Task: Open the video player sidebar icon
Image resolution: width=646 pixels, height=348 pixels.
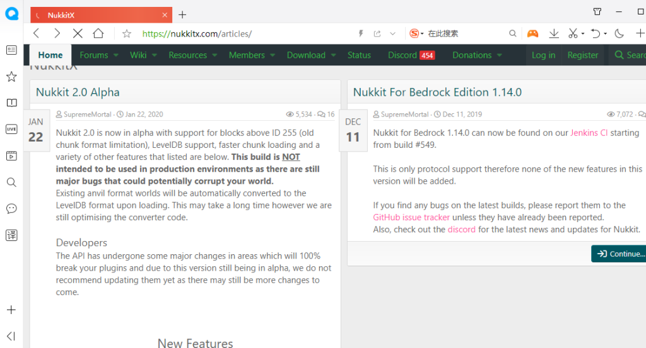Action: coord(11,155)
